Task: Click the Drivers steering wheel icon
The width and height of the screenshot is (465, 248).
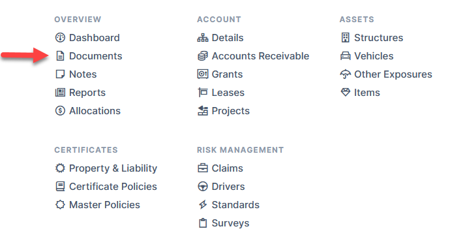Action: [x=203, y=186]
